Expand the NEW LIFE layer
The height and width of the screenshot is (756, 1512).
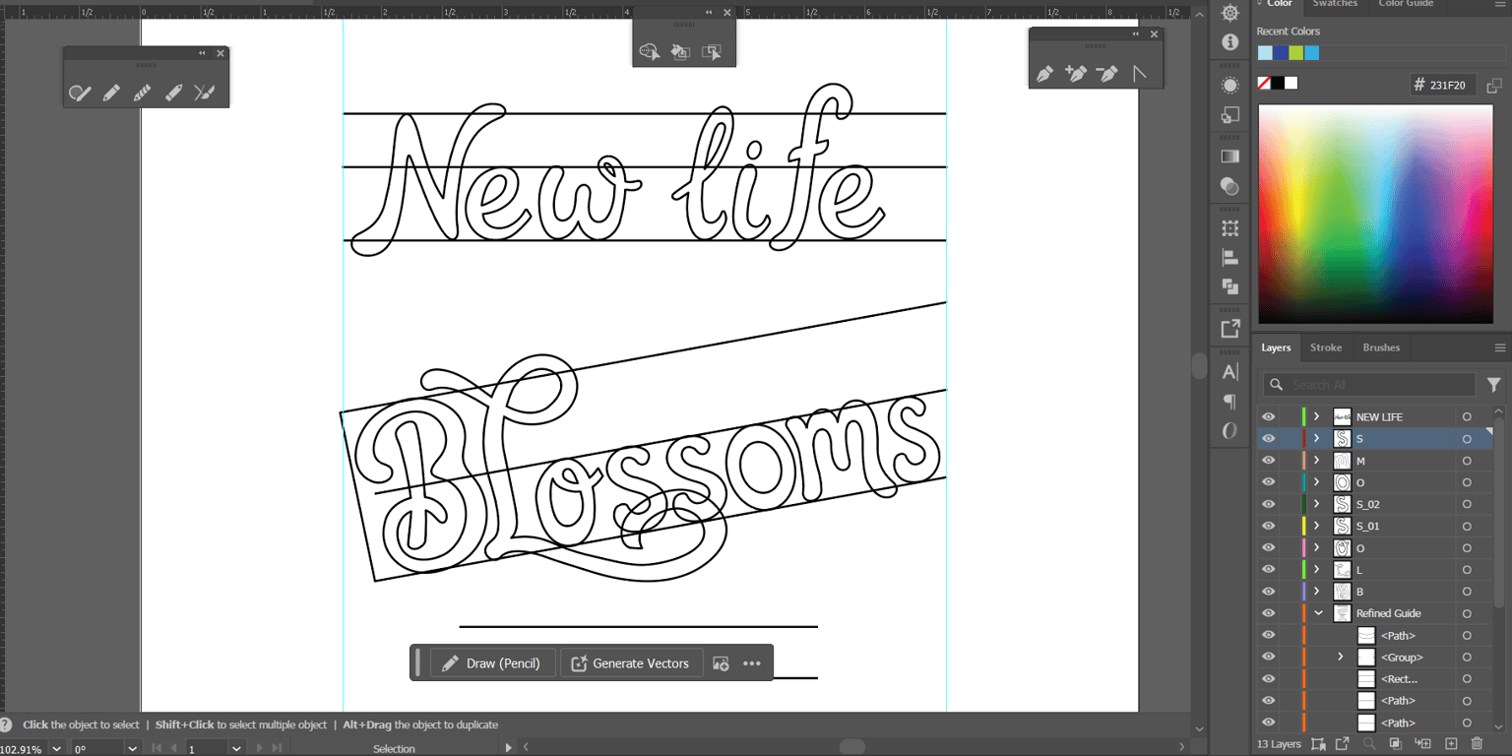click(1317, 417)
